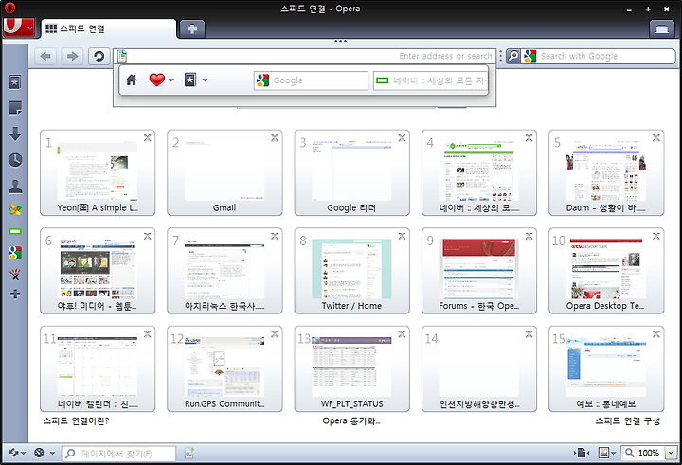Screen dimensions: 682x465
Task: Open the red figure sidebar panel
Action: click(x=15, y=274)
